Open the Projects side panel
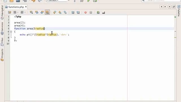This screenshot has width=181, height=102. click(2, 55)
